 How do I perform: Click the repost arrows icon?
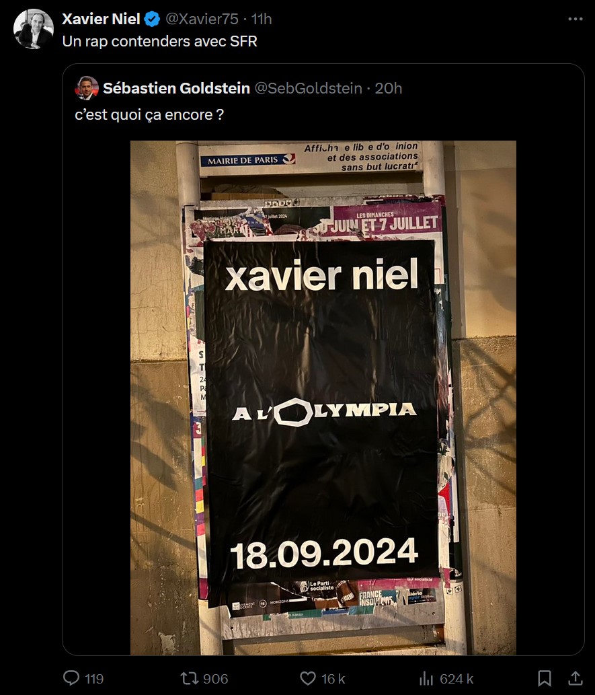point(189,678)
